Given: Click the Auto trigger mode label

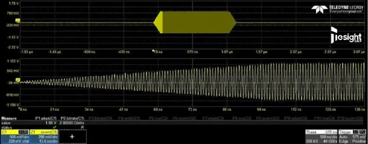Looking at the screenshot, I should (342, 136).
